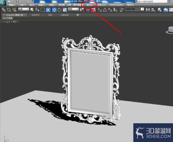Click the viewport [+] general label menu

3,22
